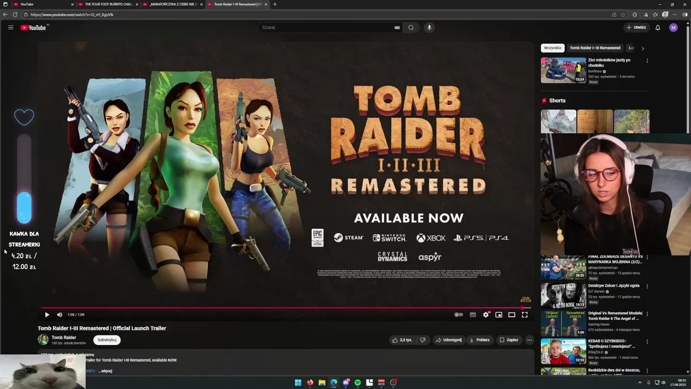Open the on-screen keyboard icon in search box
691x389 pixels.
pyautogui.click(x=397, y=28)
